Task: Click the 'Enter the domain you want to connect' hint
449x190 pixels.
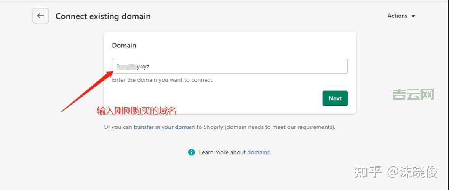Action: tap(163, 80)
